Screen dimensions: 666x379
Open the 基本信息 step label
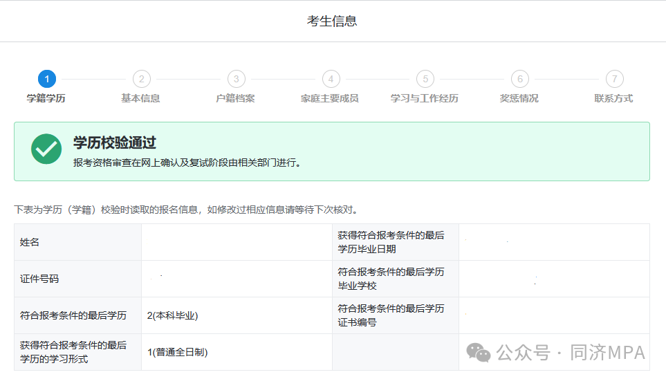point(141,98)
